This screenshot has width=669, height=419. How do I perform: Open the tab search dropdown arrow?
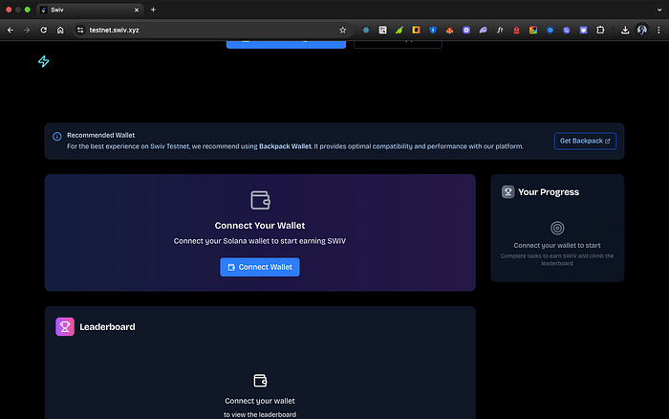click(x=659, y=10)
